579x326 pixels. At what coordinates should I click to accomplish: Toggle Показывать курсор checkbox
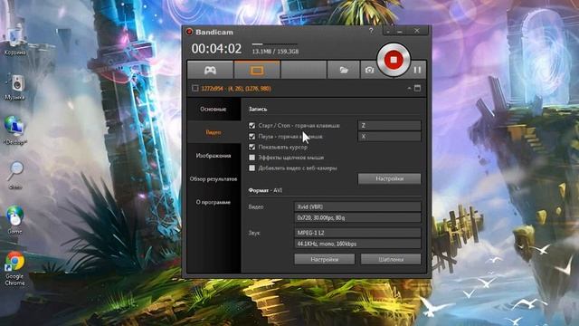pos(252,147)
